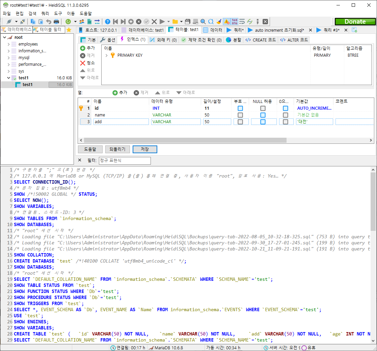Image resolution: width=377 pixels, height=351 pixels.
Task: Toggle zerofill checkbox for id row
Action: (286, 108)
